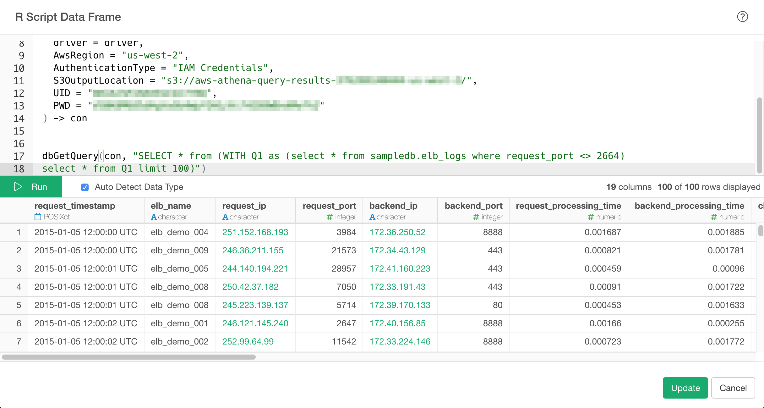Click the Run play triangle icon
The image size is (764, 408).
[18, 187]
